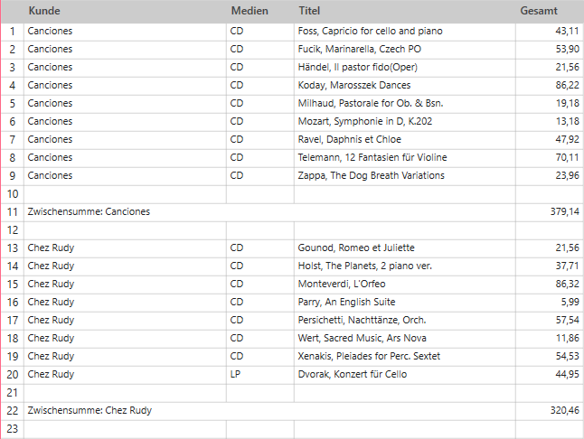Select row header number 11

(x=13, y=212)
